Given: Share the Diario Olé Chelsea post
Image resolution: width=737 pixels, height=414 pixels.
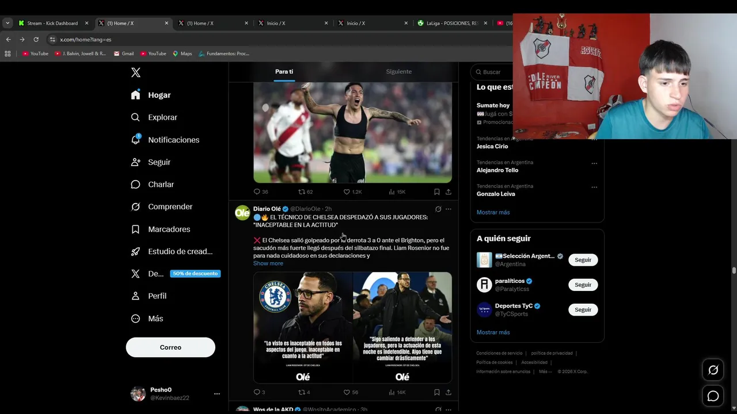Looking at the screenshot, I should [x=449, y=392].
